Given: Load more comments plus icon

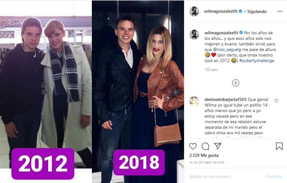Looking at the screenshot, I should 236,83.
